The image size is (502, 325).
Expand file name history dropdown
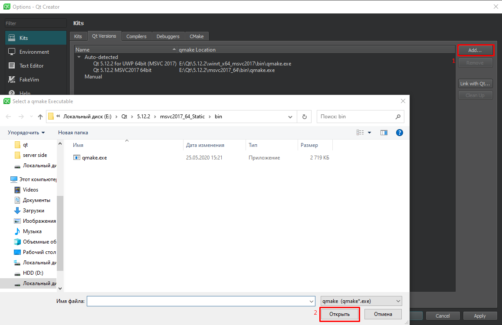[311, 301]
